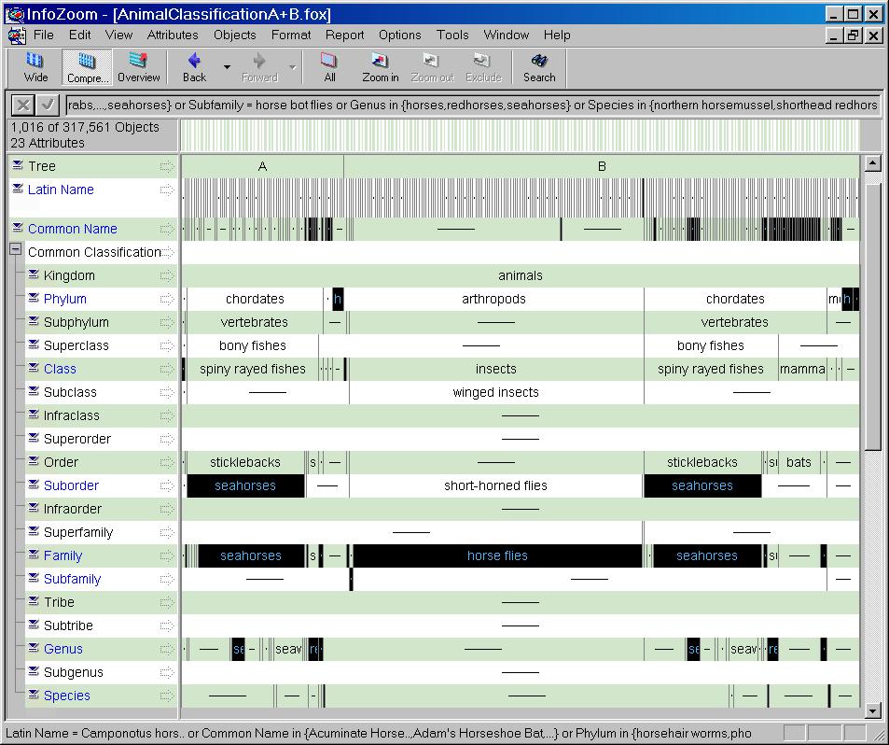Click the vertical scrollbar down arrow
Image resolution: width=889 pixels, height=745 pixels.
point(873,710)
